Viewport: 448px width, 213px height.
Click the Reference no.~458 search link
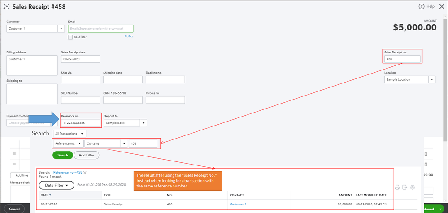68,173
